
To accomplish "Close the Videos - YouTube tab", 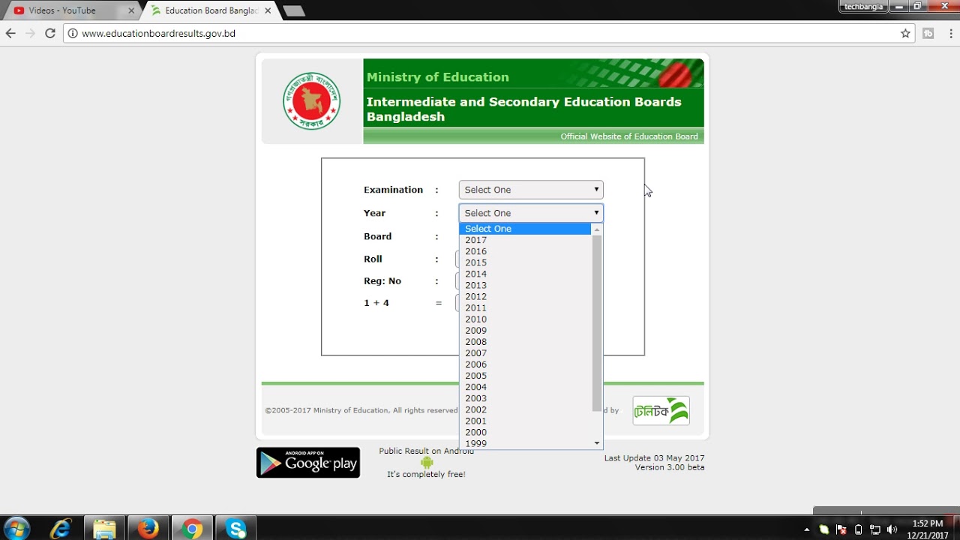I will (x=131, y=10).
